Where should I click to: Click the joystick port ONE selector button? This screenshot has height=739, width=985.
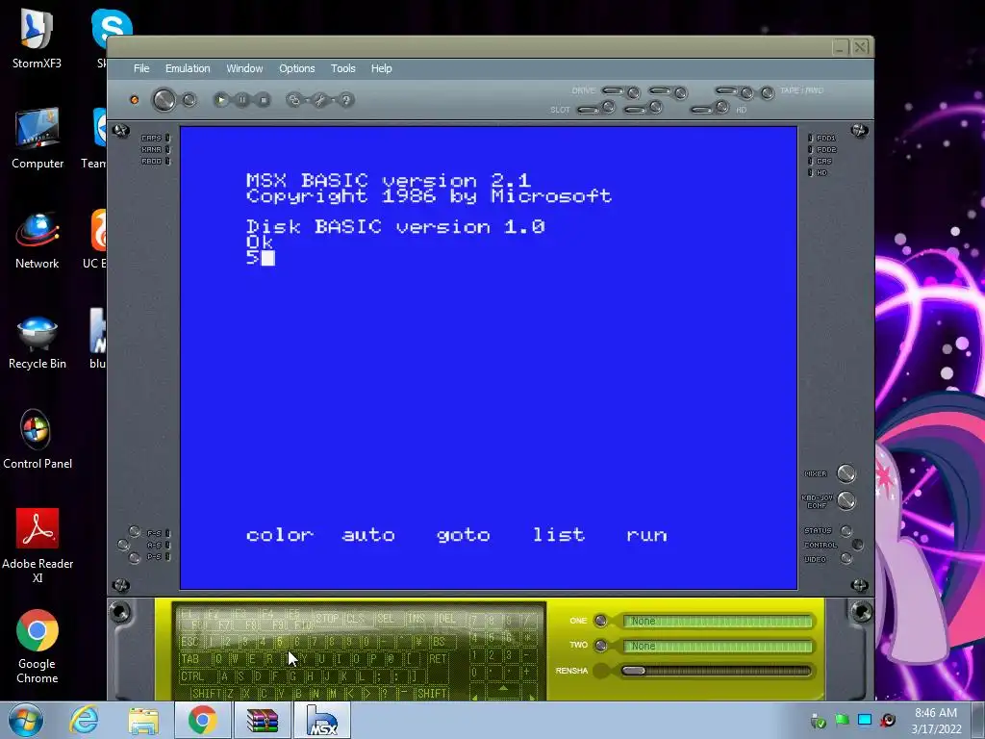tap(600, 621)
